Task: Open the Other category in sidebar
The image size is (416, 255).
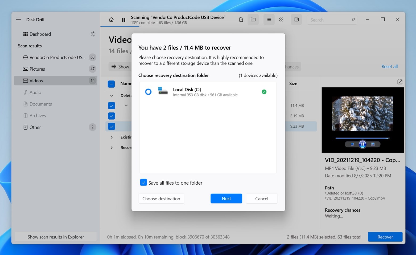Action: [x=35, y=127]
